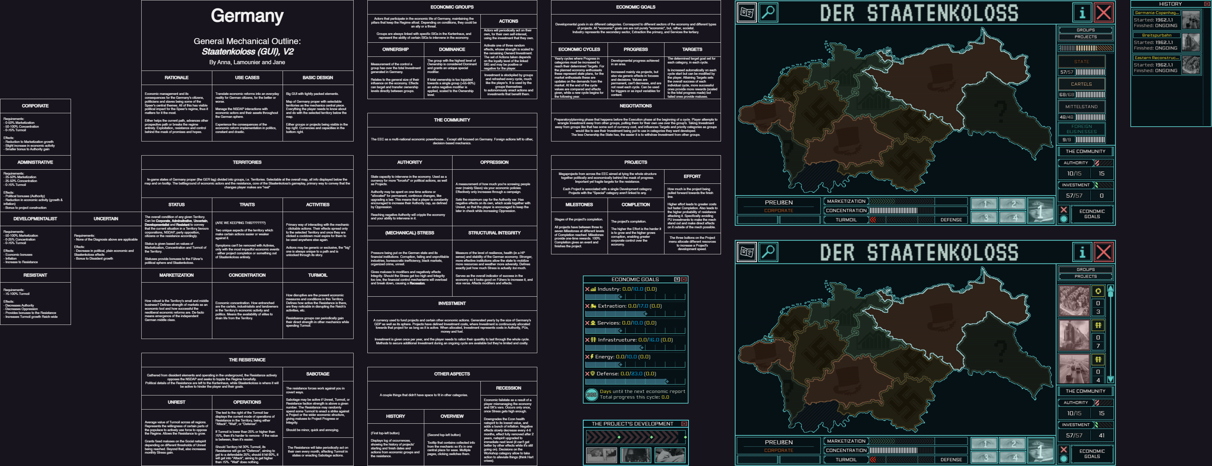Close the Project's Development panel
This screenshot has width=1212, height=466.
tap(684, 424)
